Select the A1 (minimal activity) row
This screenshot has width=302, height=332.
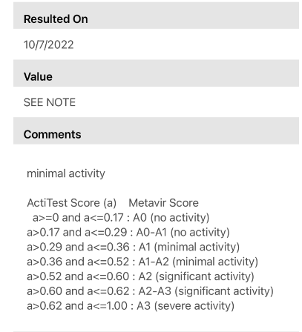click(133, 247)
